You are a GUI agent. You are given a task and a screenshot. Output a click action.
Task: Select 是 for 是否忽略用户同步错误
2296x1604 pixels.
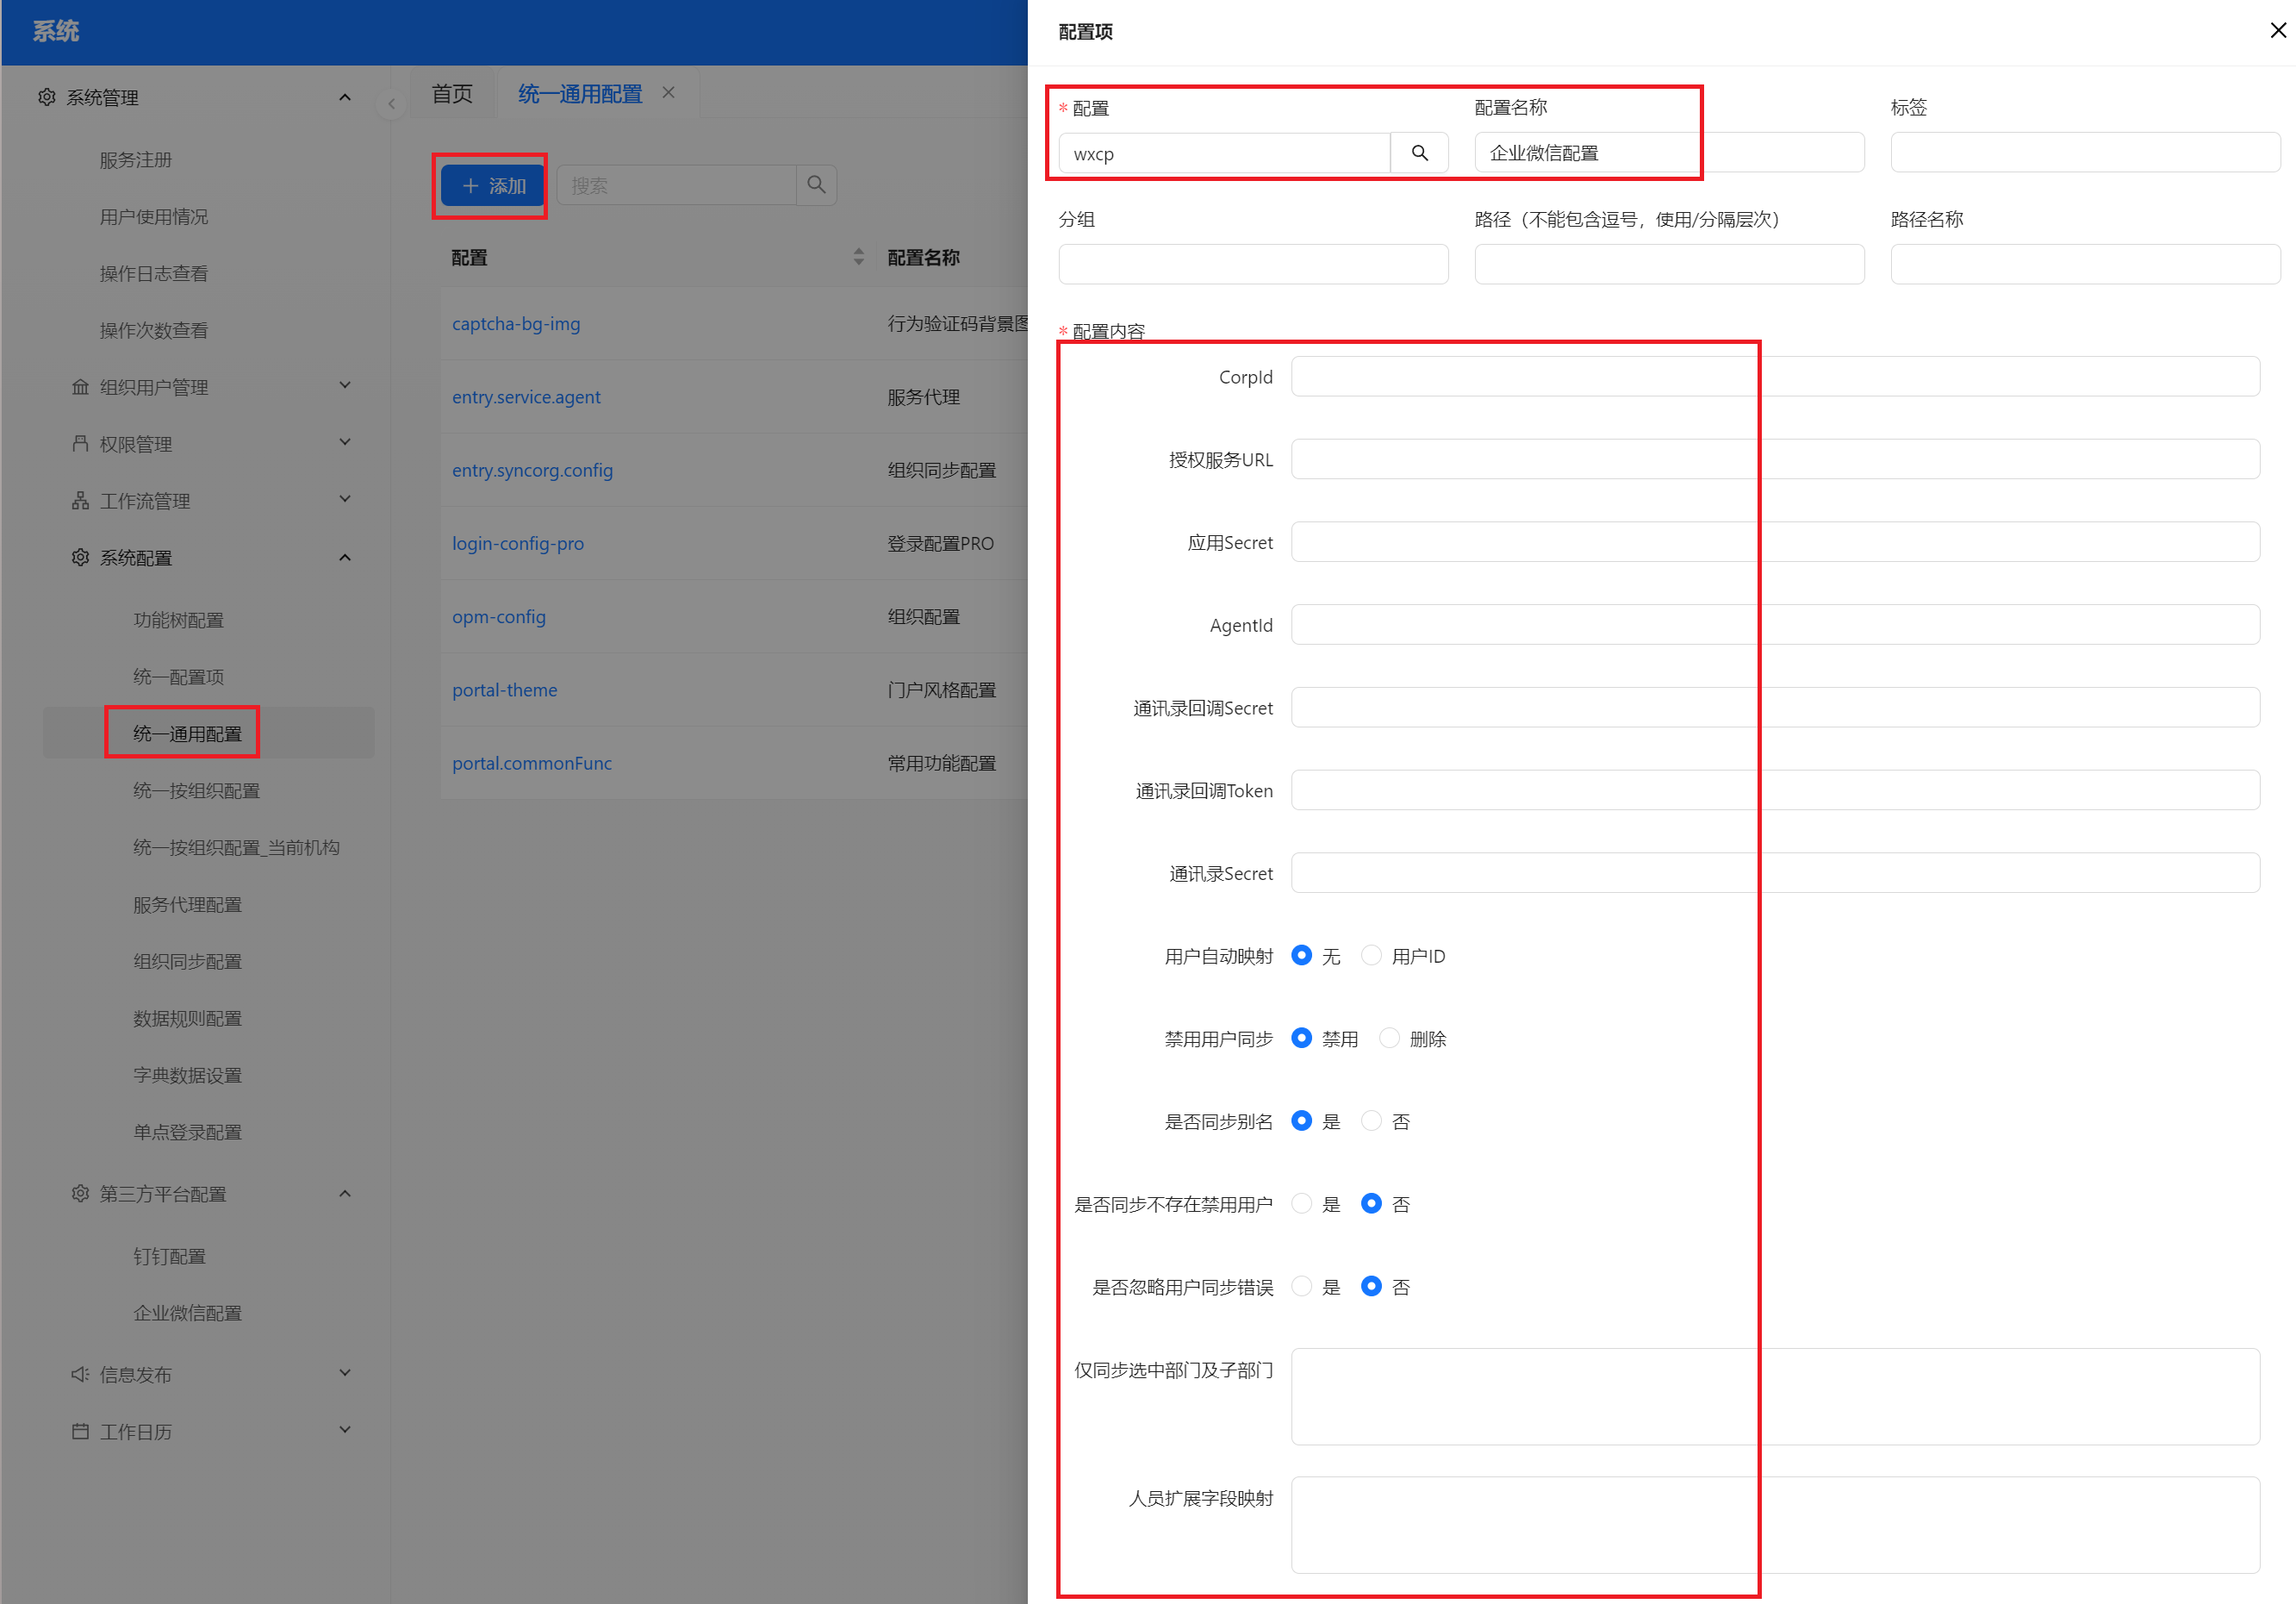tap(1301, 1287)
